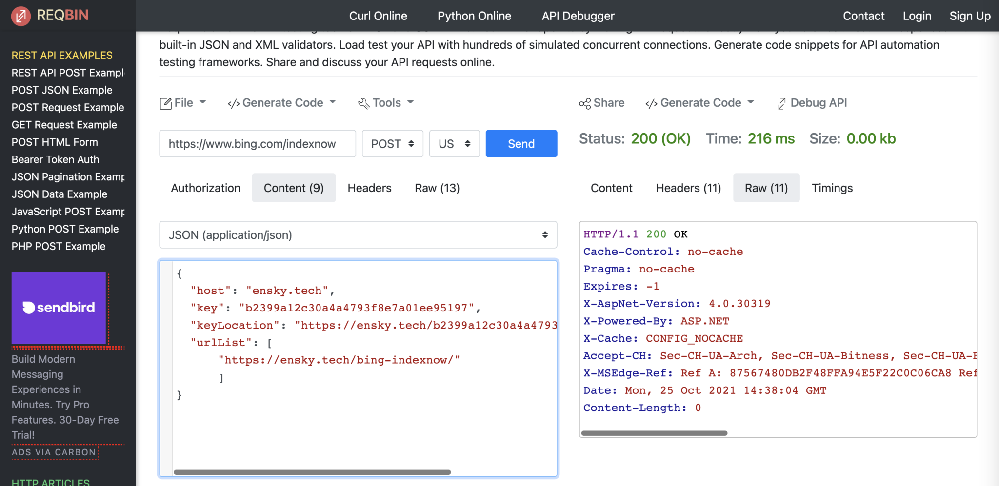
Task: Click the Tools wrench icon
Action: (363, 103)
